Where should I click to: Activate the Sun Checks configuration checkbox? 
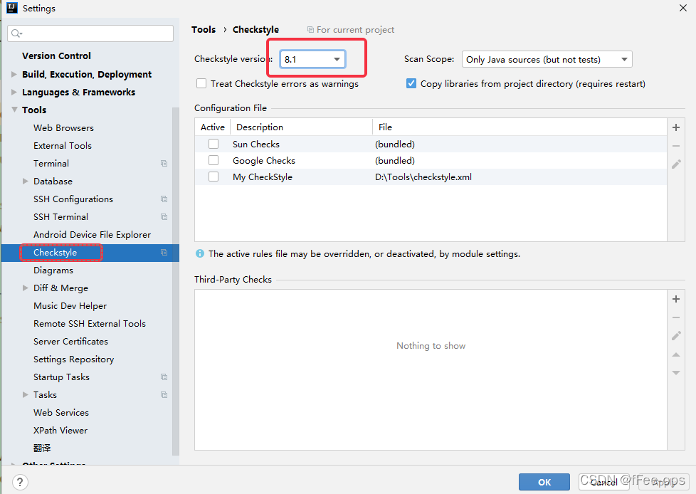click(x=213, y=144)
